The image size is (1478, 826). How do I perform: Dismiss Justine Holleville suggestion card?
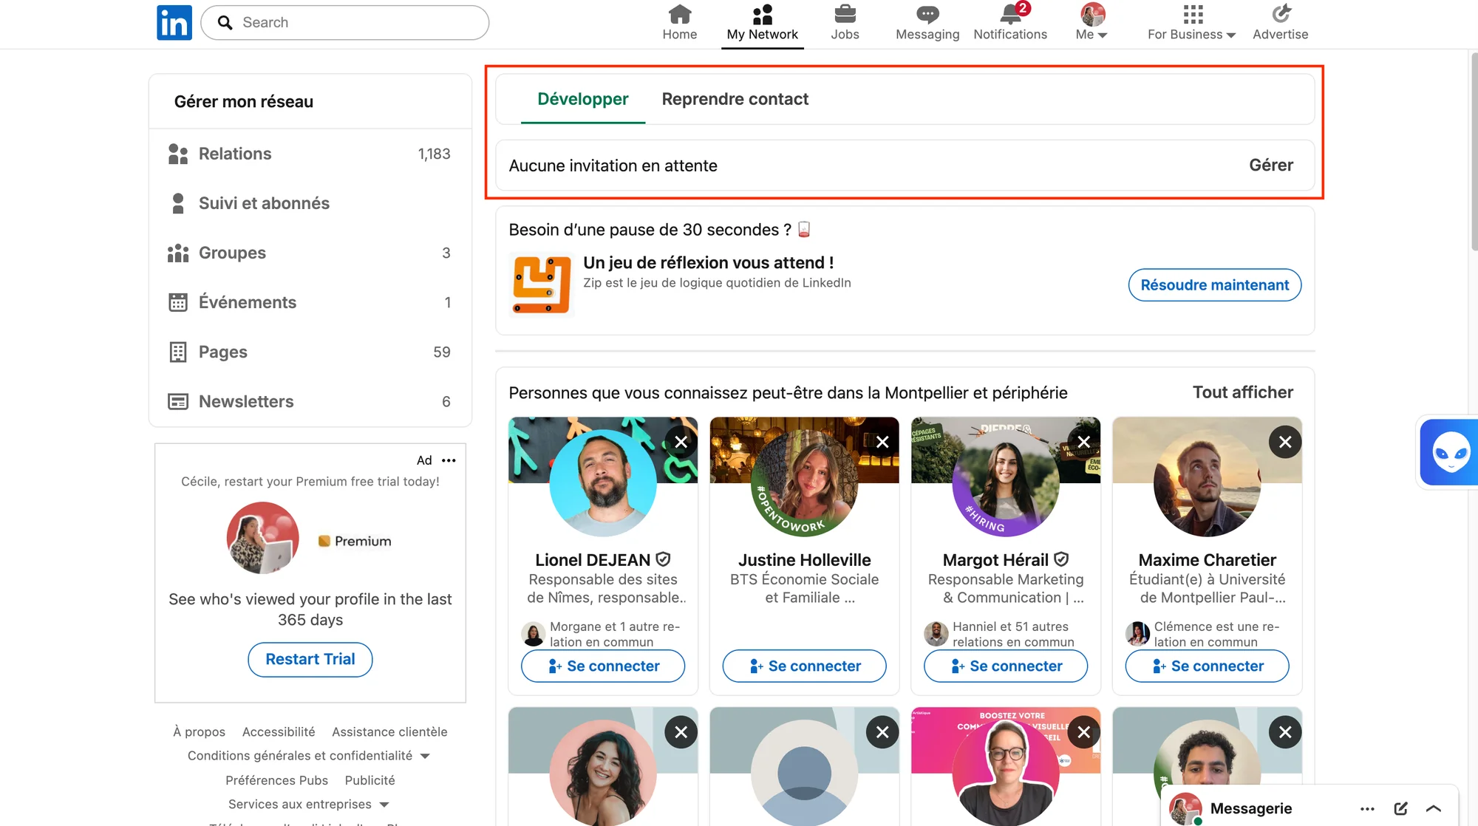tap(882, 442)
